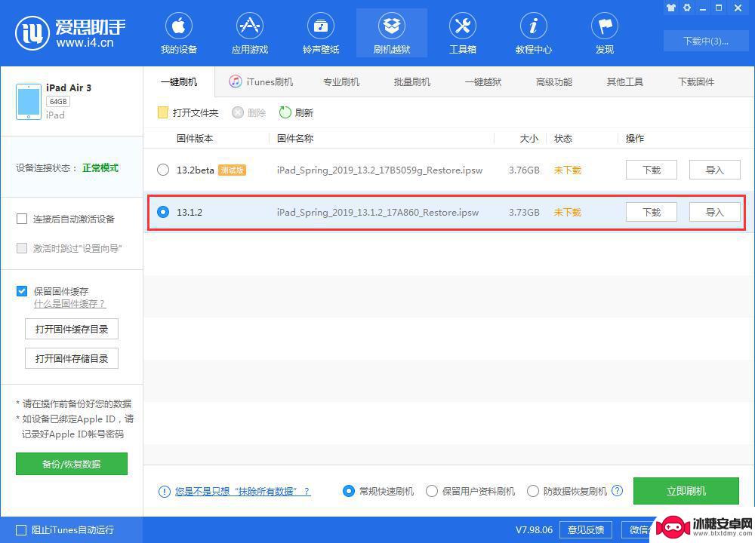The width and height of the screenshot is (755, 543).
Task: Open the 发现 discover section
Action: (604, 33)
